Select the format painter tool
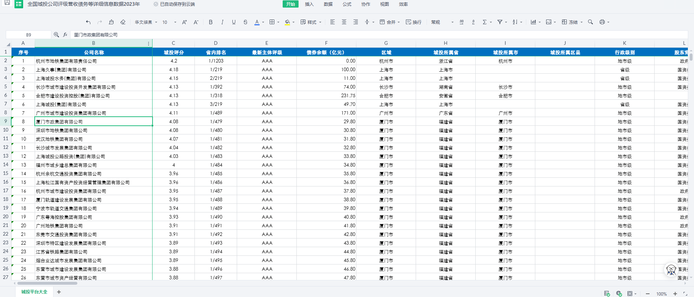694x297 pixels. [x=111, y=22]
